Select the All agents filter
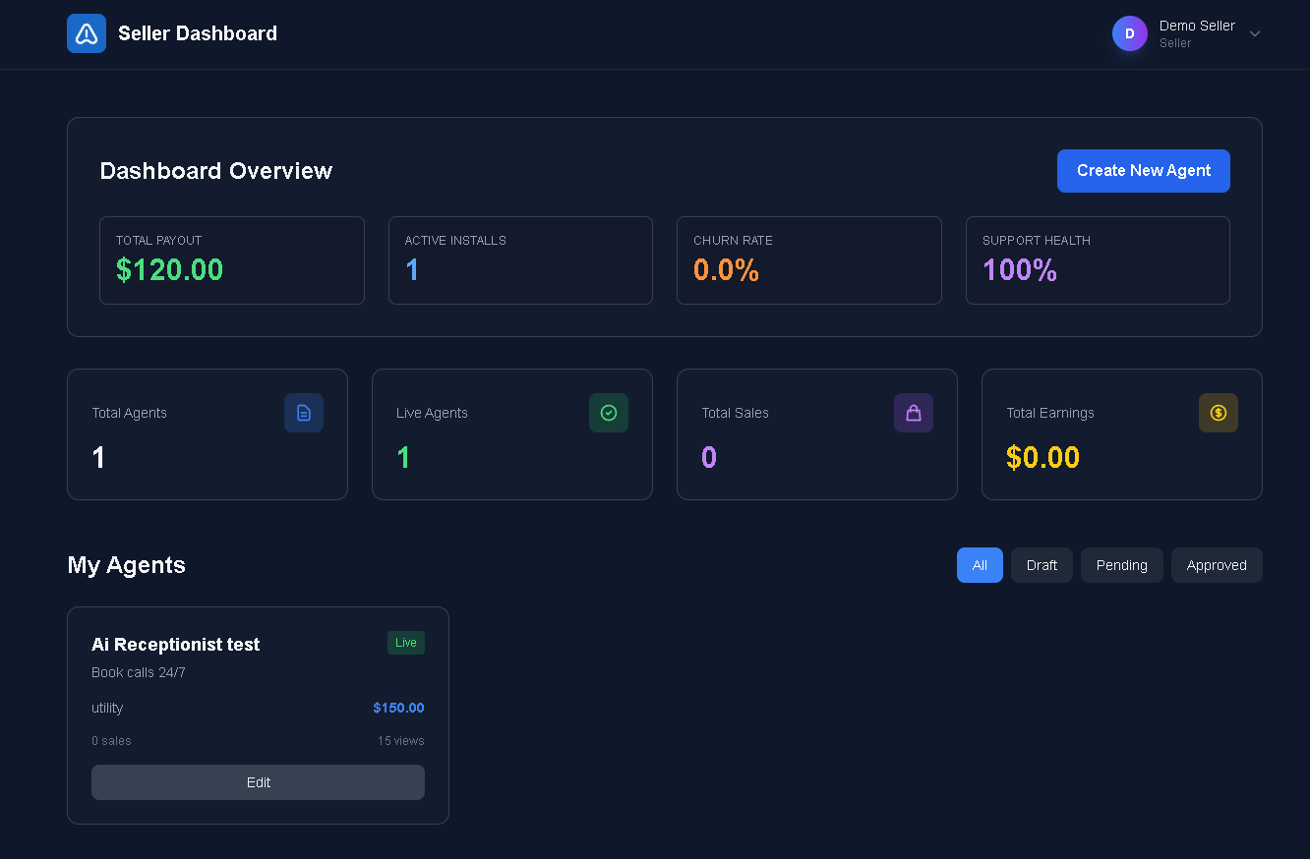1310x859 pixels. pyautogui.click(x=980, y=564)
